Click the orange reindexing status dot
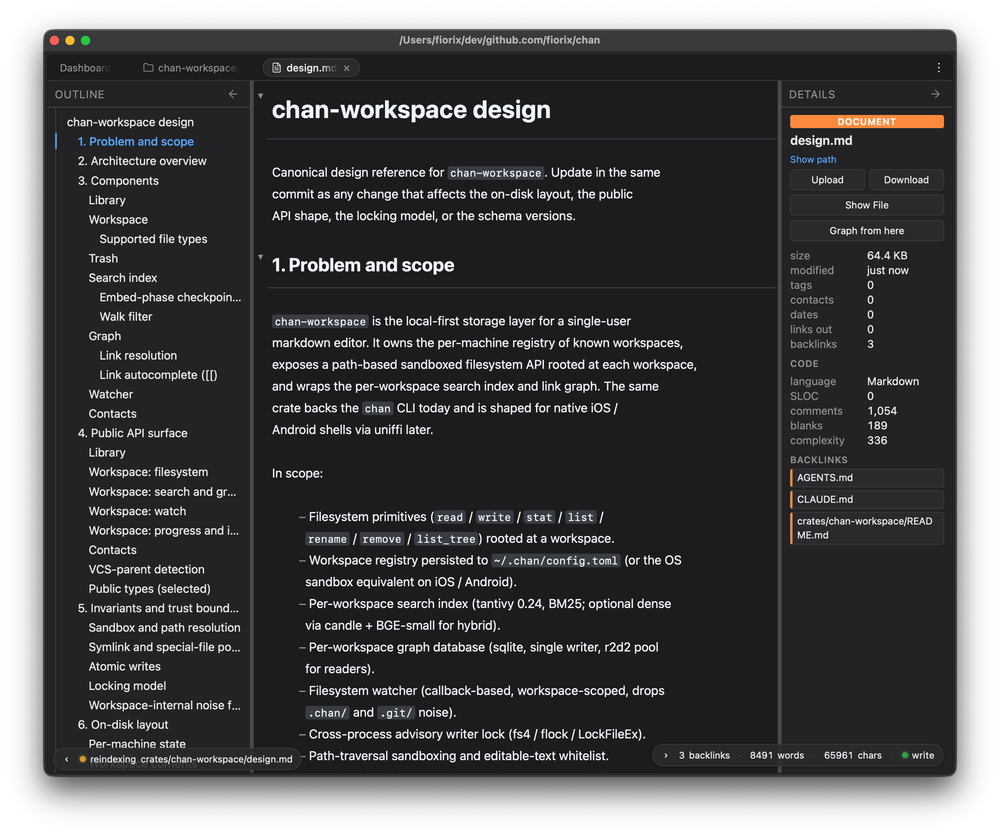This screenshot has width=1000, height=834. [x=82, y=759]
